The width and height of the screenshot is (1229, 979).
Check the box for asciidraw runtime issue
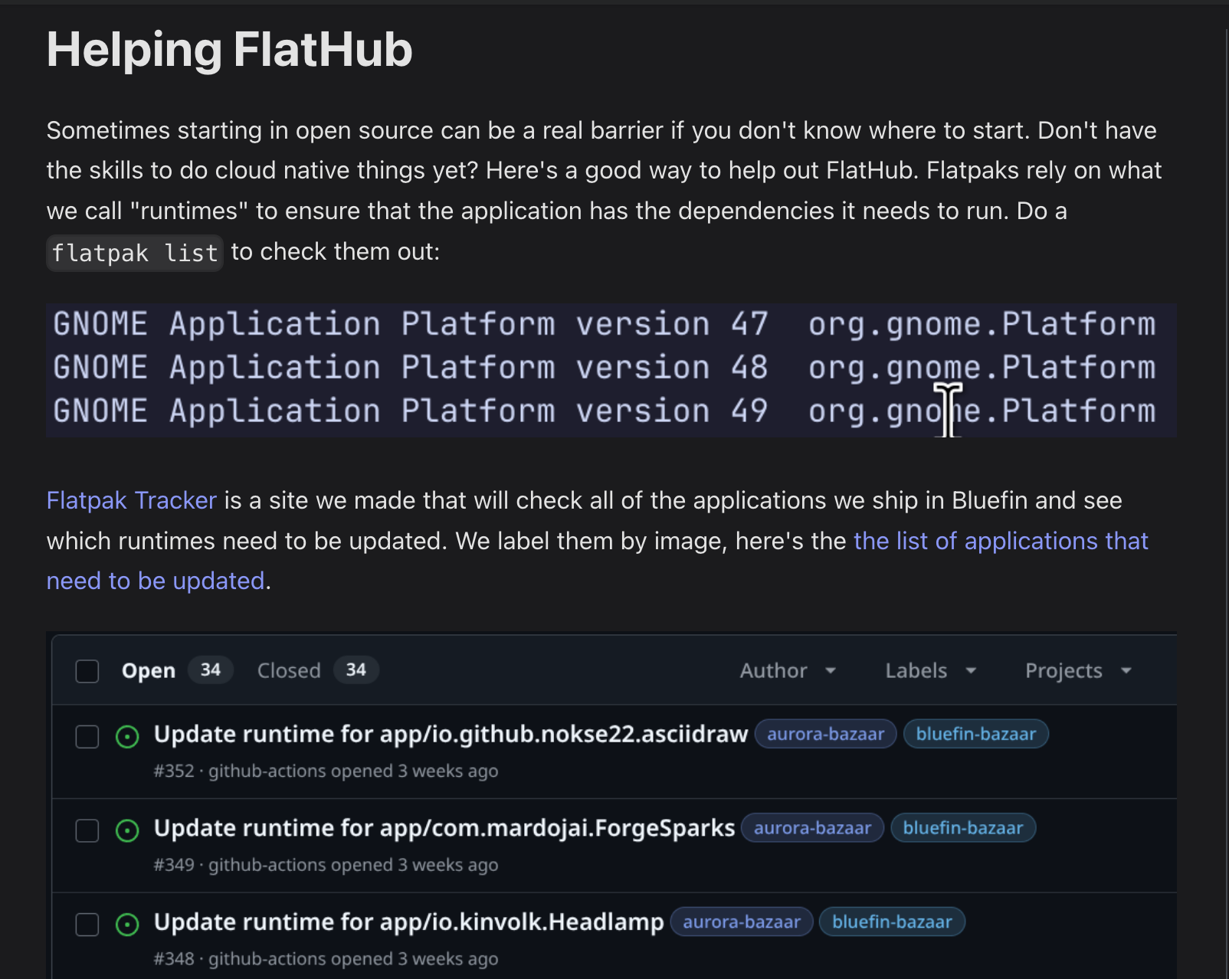pyautogui.click(x=87, y=737)
